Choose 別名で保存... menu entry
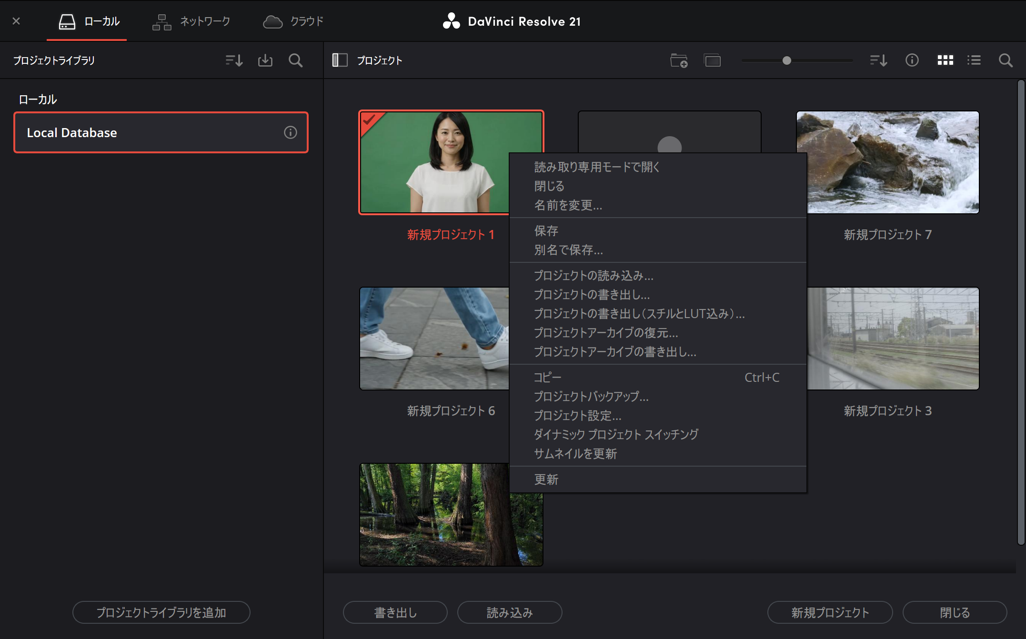This screenshot has height=639, width=1026. 658,250
